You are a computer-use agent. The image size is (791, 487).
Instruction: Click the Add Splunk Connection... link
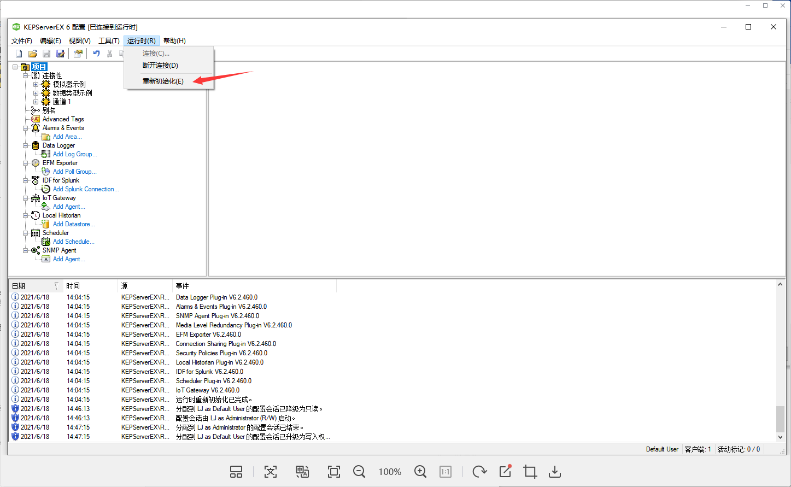coord(86,189)
